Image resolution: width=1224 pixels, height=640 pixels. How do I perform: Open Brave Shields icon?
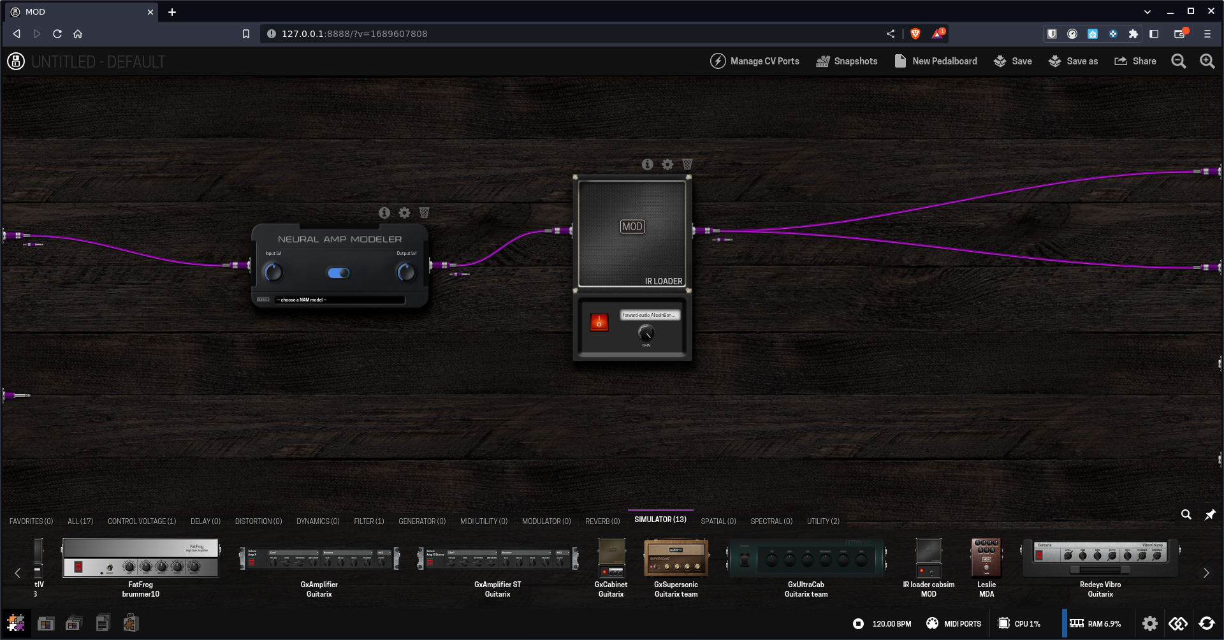pos(915,34)
